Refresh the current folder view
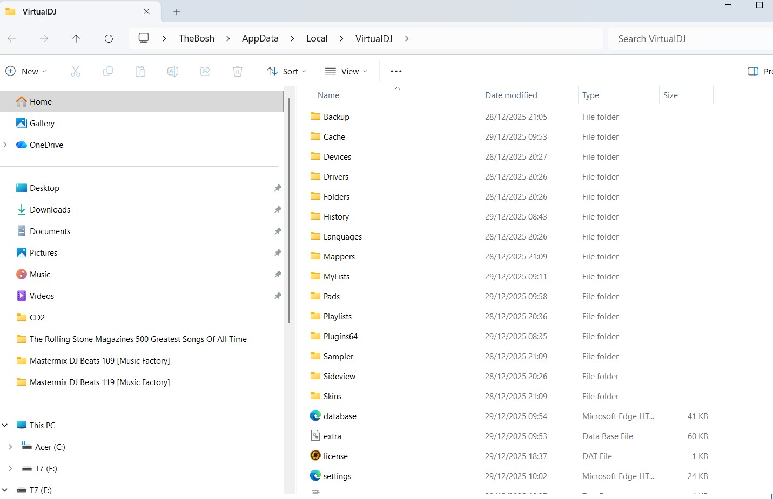 pyautogui.click(x=109, y=38)
